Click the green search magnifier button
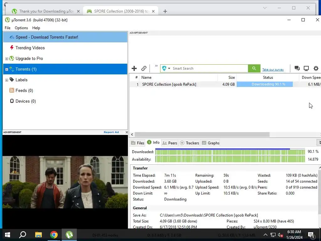Screen dimensions: 321x241 (254, 68)
